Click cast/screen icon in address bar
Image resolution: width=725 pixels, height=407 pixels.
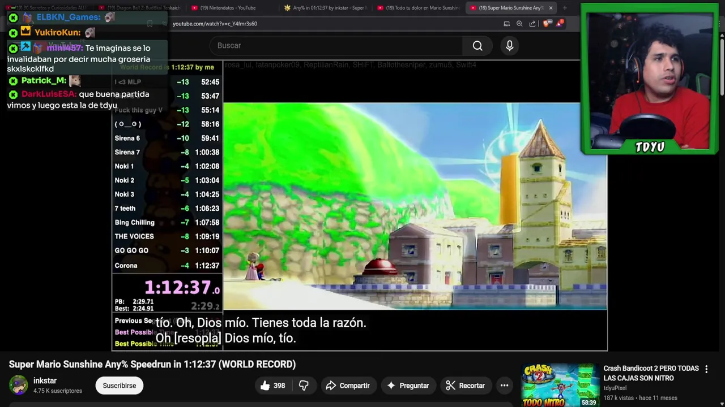pyautogui.click(x=507, y=24)
